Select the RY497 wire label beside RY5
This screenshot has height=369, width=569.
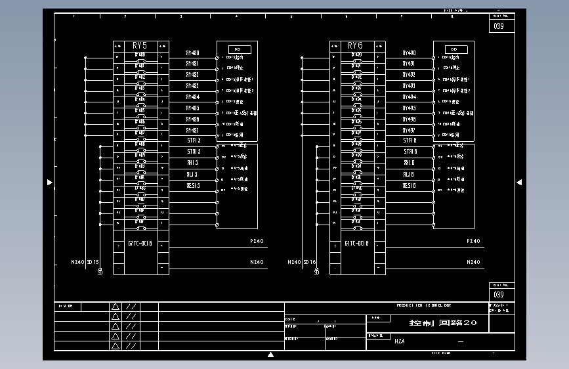click(193, 131)
